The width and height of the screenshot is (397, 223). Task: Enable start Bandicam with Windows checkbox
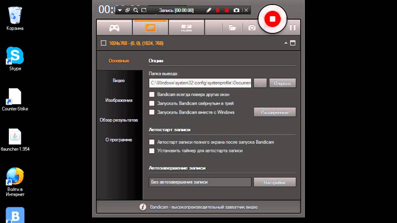point(152,112)
